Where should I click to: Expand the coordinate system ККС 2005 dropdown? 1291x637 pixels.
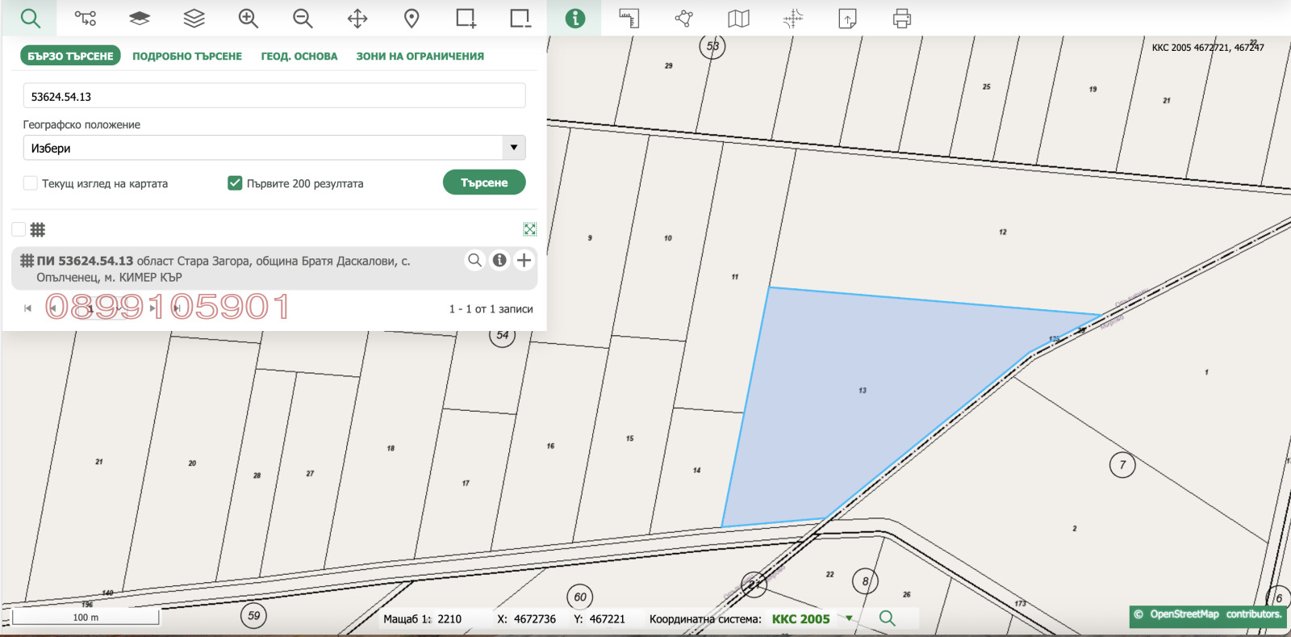point(849,618)
